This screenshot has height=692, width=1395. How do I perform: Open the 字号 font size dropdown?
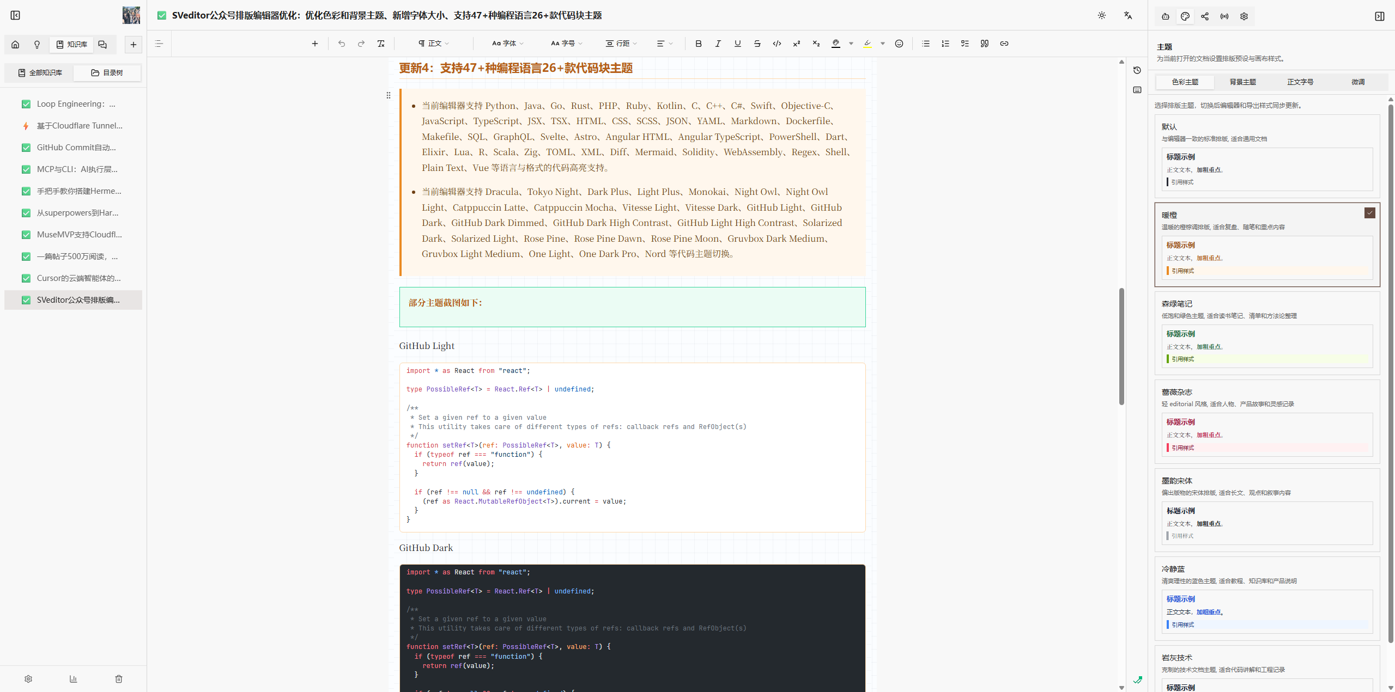[567, 44]
